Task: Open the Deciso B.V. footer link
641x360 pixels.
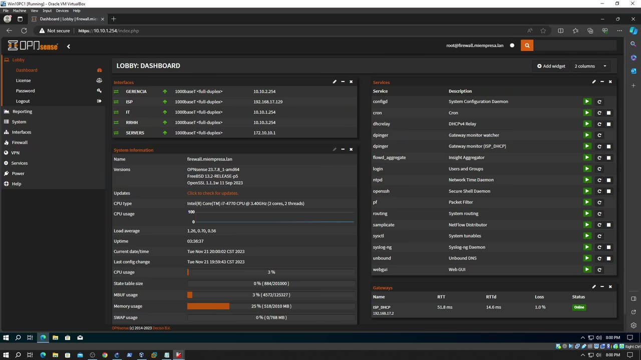Action: coord(161,328)
